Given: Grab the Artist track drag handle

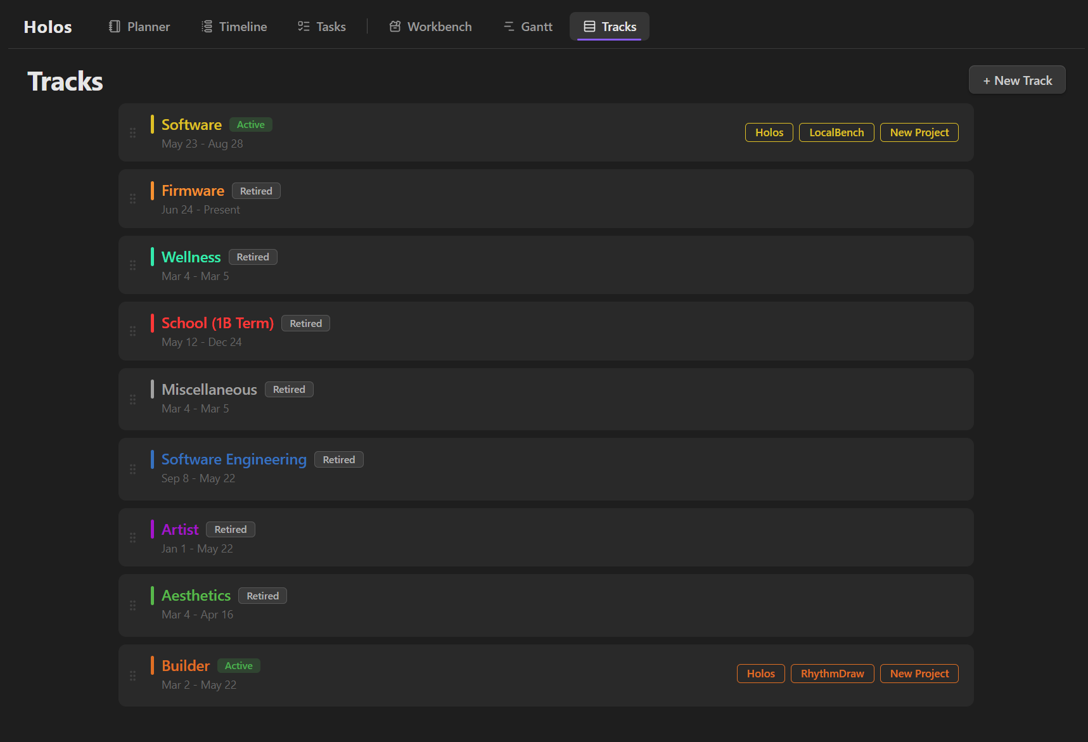Looking at the screenshot, I should (x=132, y=537).
